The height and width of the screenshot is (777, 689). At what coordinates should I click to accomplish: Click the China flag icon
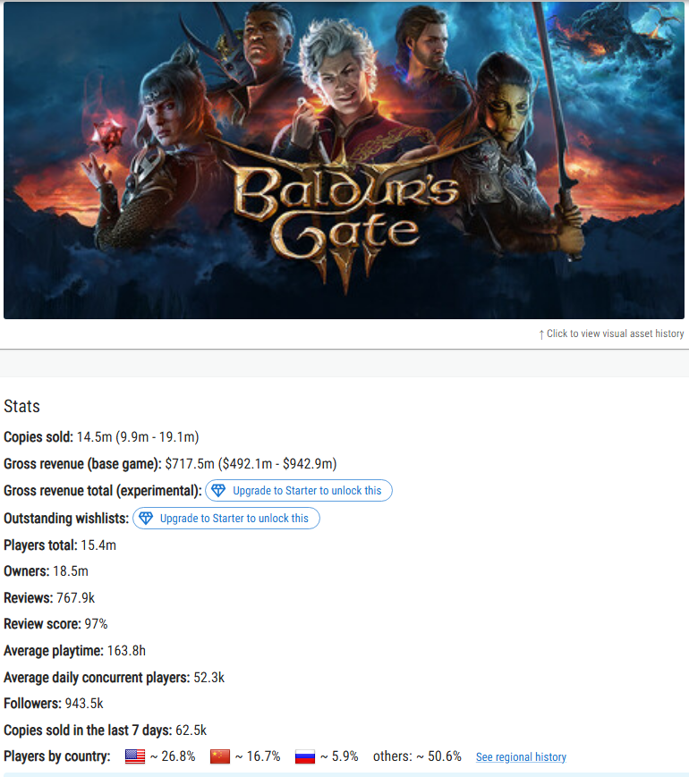pyautogui.click(x=220, y=756)
